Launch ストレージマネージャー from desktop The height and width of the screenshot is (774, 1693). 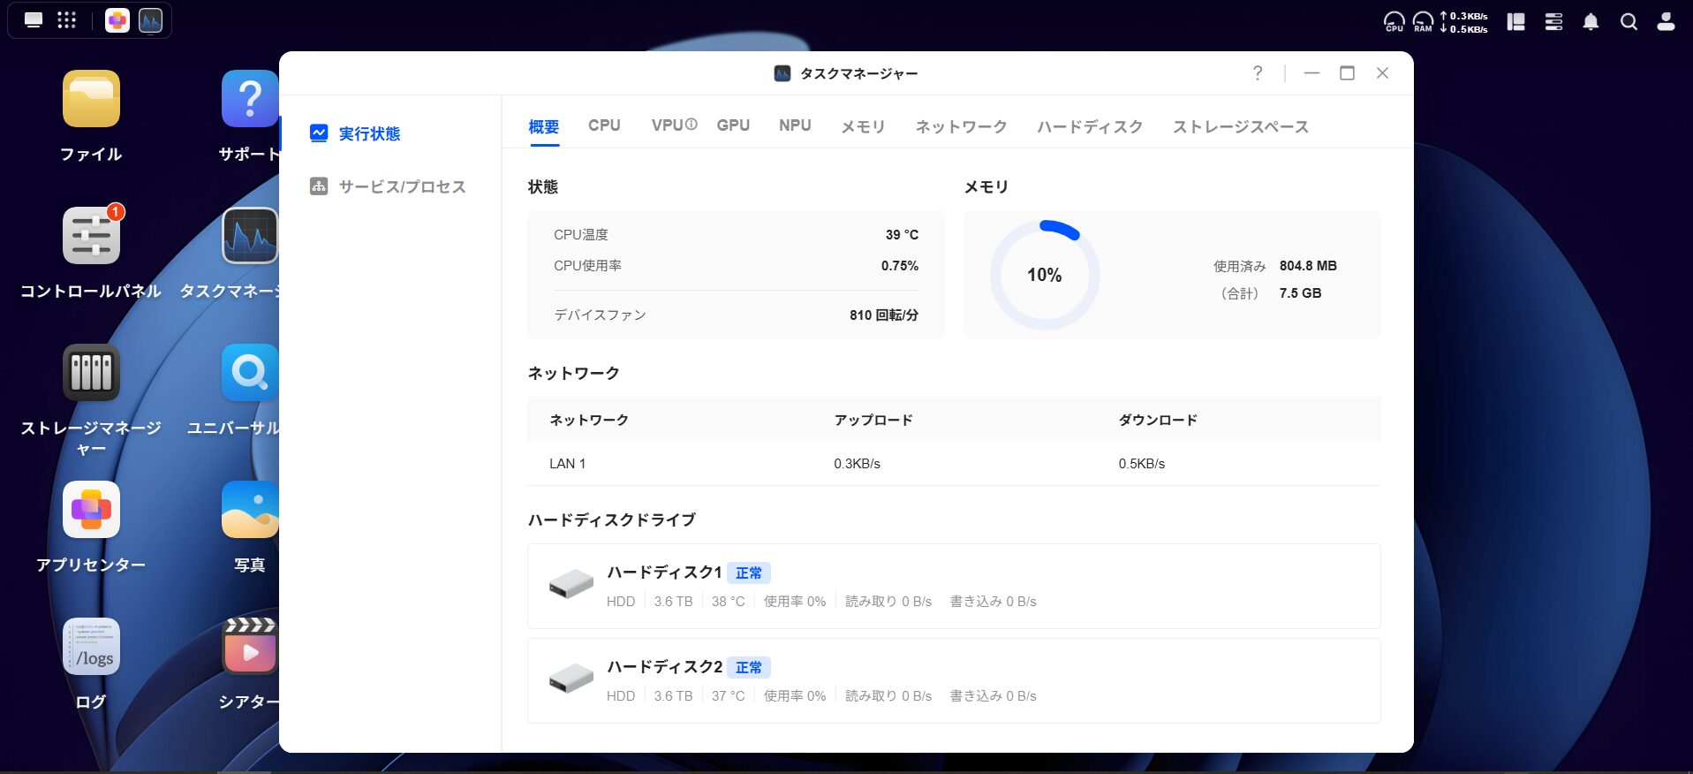[x=91, y=373]
